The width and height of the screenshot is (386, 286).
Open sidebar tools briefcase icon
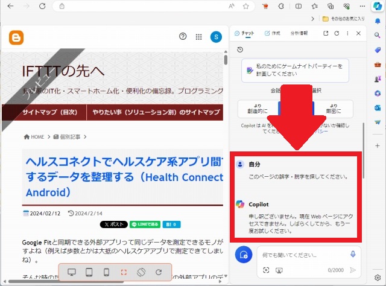(x=378, y=65)
